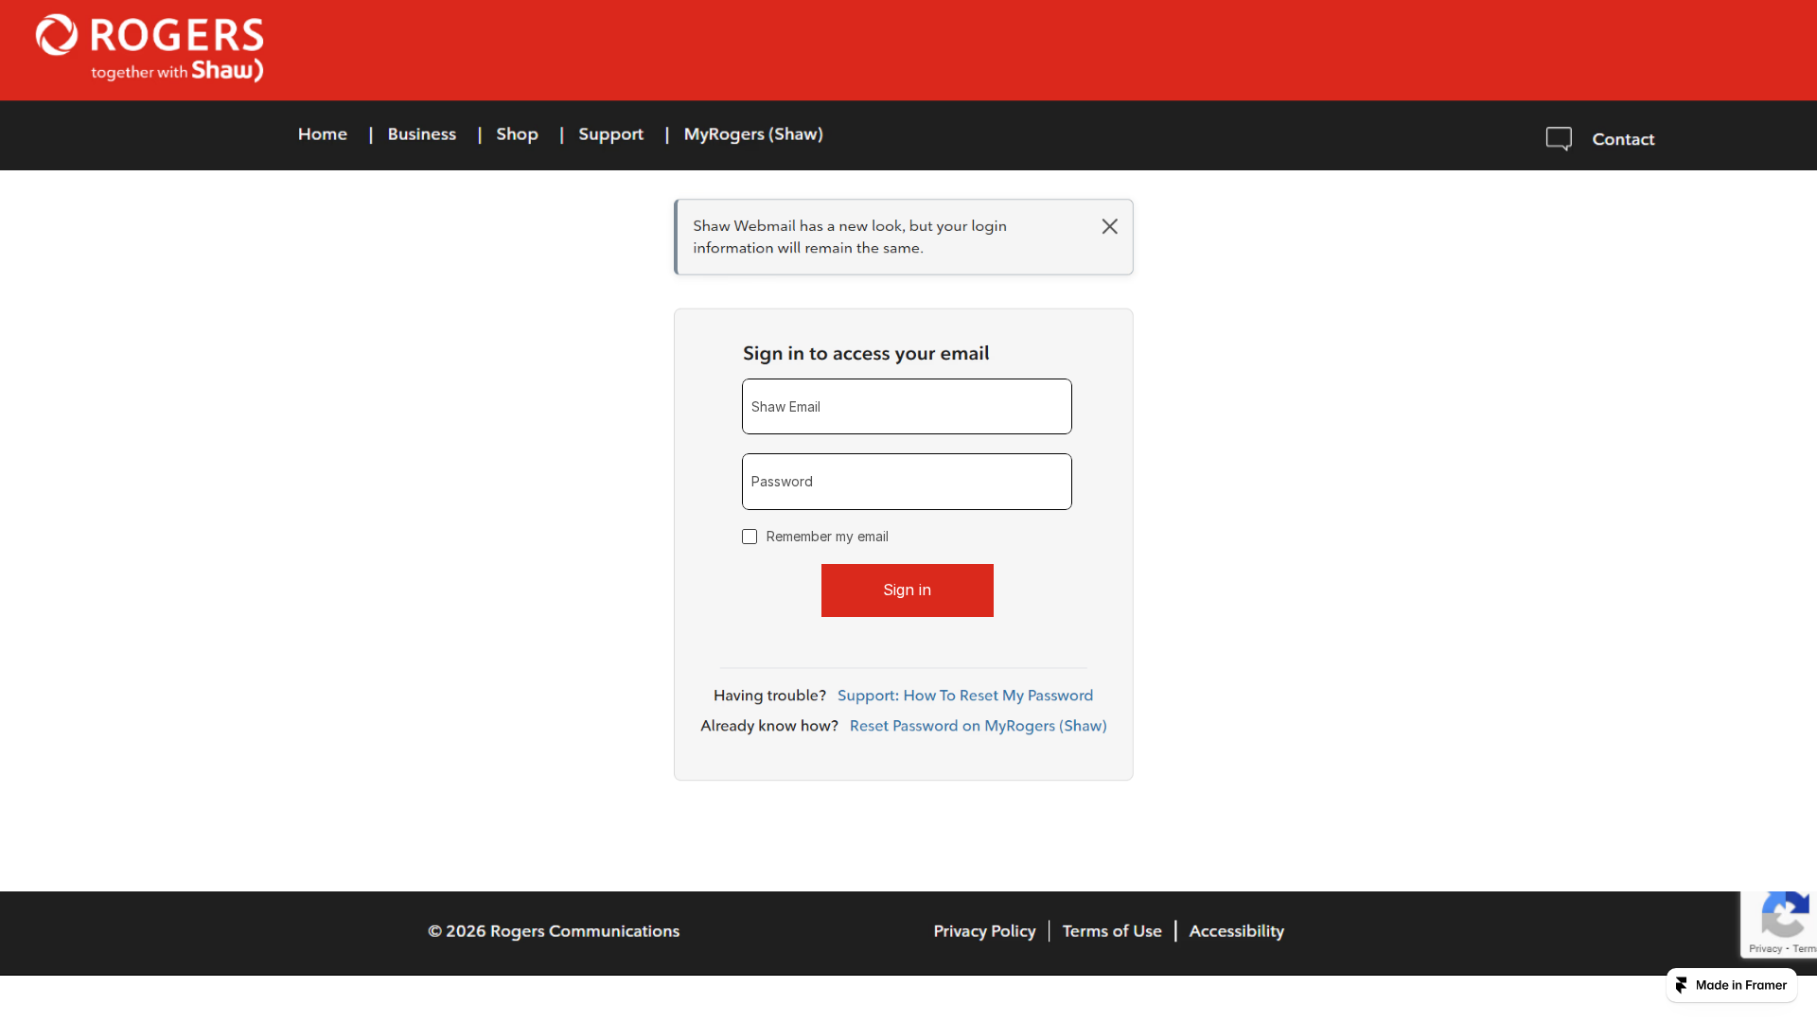Click the Shaw Webmail has a new look message
The width and height of the screenshot is (1817, 1022).
[x=850, y=237]
